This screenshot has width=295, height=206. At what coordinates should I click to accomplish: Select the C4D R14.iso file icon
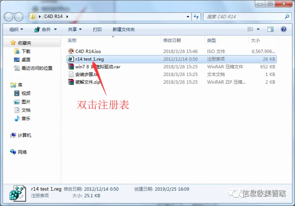[71, 51]
